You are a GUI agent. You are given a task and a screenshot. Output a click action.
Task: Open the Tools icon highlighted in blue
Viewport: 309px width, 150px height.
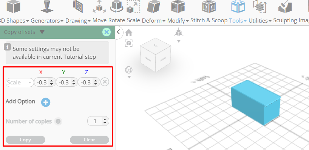pyautogui.click(x=238, y=6)
